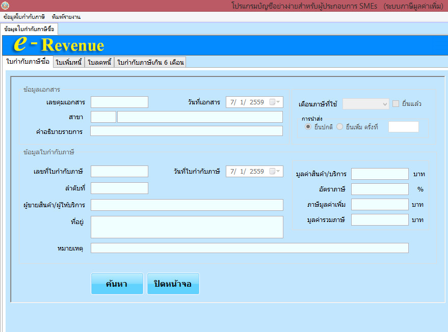Focus the มูลค่ารวมภาษี total field
Viewport: 448px width, 332px height.
coord(380,220)
